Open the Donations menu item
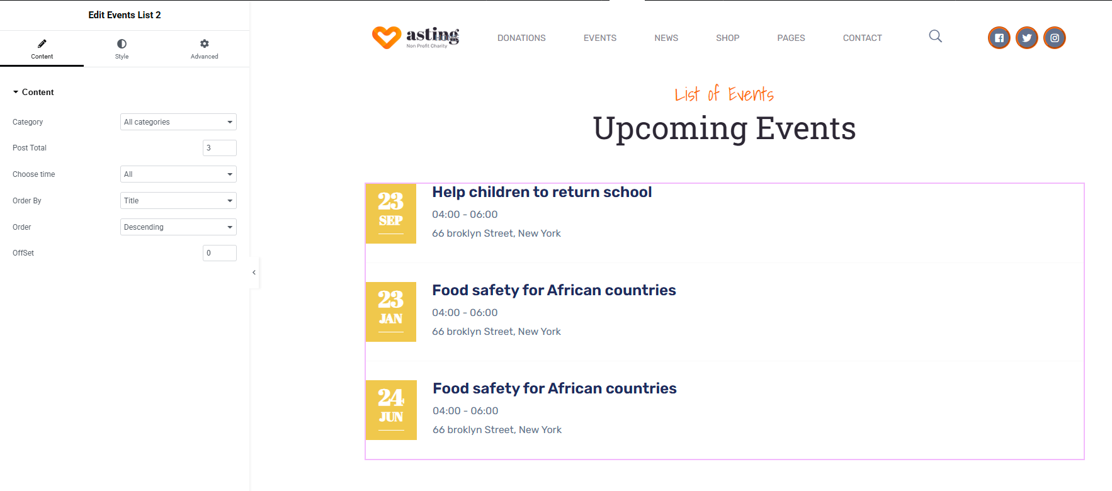Image resolution: width=1112 pixels, height=491 pixels. tap(521, 38)
